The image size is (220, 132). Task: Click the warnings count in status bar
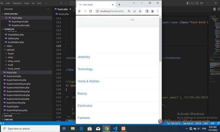2,123
